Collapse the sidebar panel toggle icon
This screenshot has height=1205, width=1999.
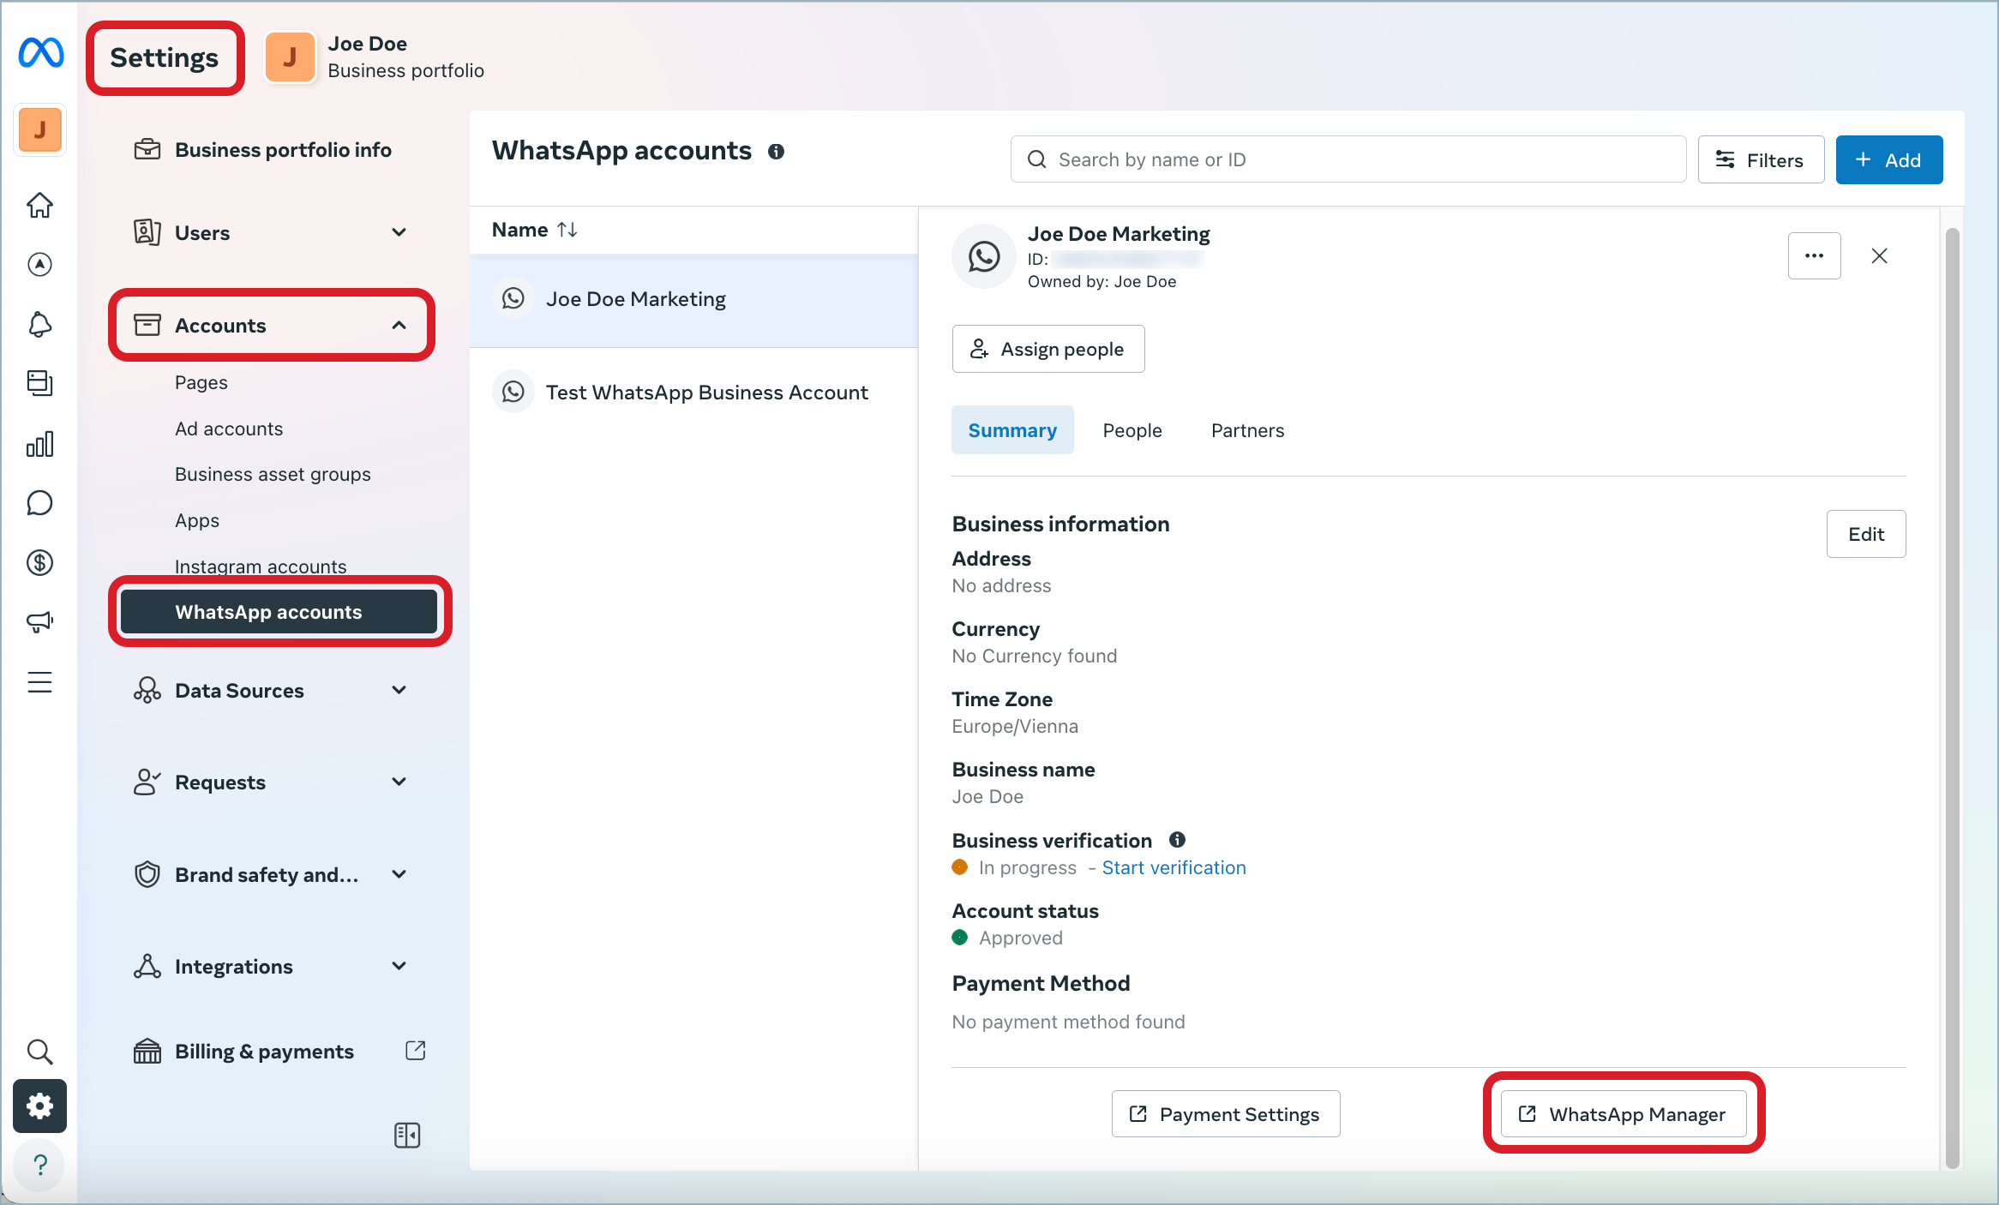coord(406,1136)
